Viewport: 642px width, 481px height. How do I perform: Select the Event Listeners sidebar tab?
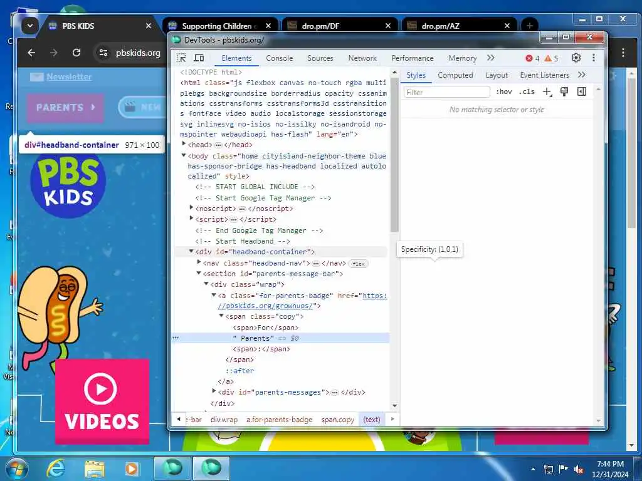(545, 75)
